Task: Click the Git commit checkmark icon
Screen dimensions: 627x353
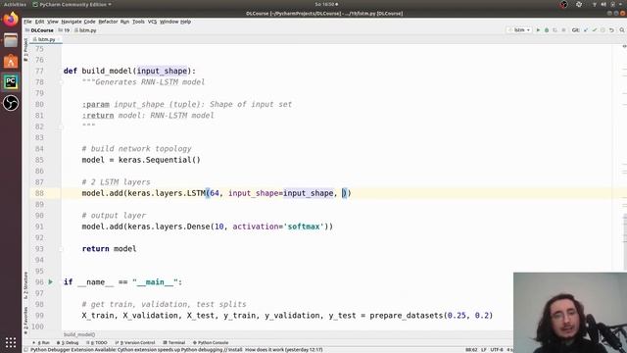Action: (x=595, y=30)
